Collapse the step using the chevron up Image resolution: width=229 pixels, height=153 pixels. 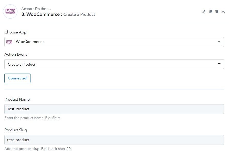pos(223,12)
